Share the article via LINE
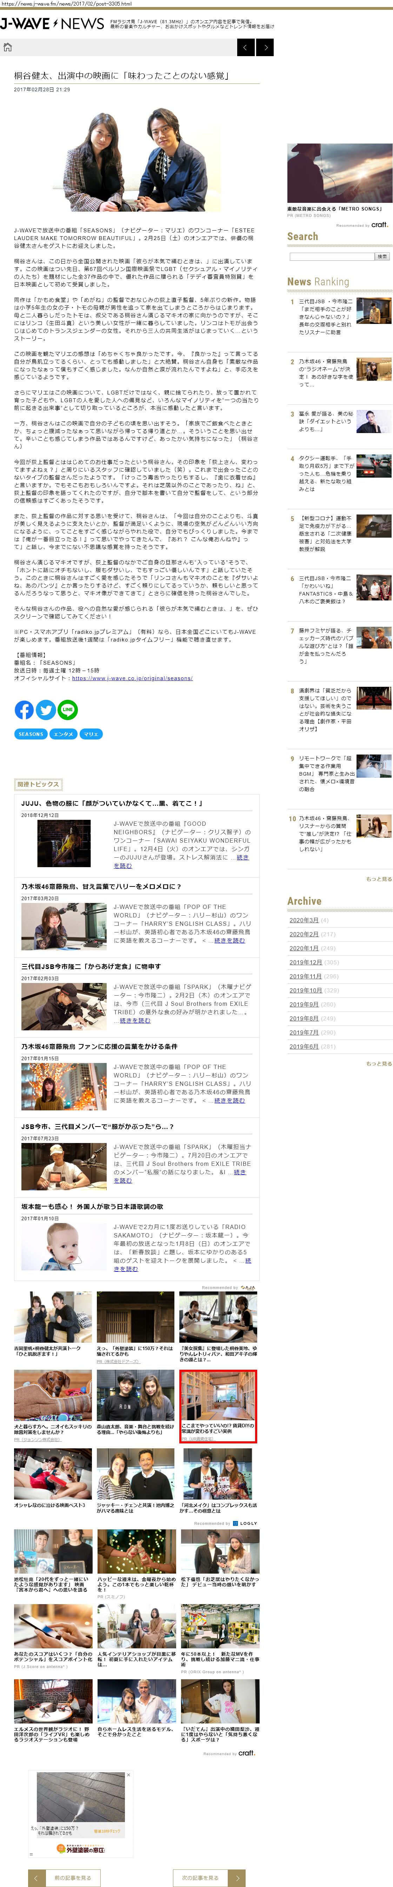Screen dimensions: 393x1887 click(67, 709)
